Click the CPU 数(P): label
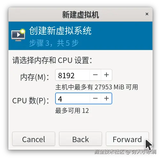The image size is (161, 159). (x=31, y=100)
